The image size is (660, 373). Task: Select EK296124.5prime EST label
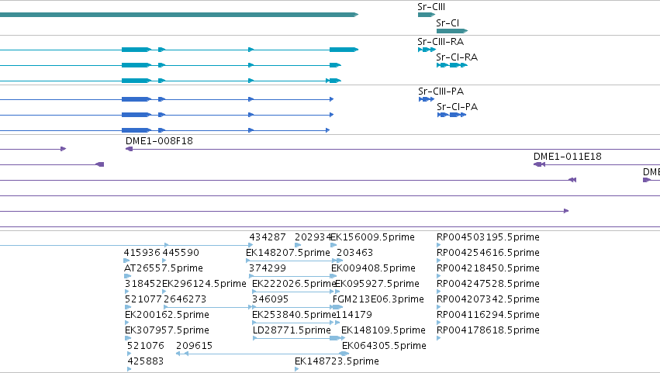(204, 284)
